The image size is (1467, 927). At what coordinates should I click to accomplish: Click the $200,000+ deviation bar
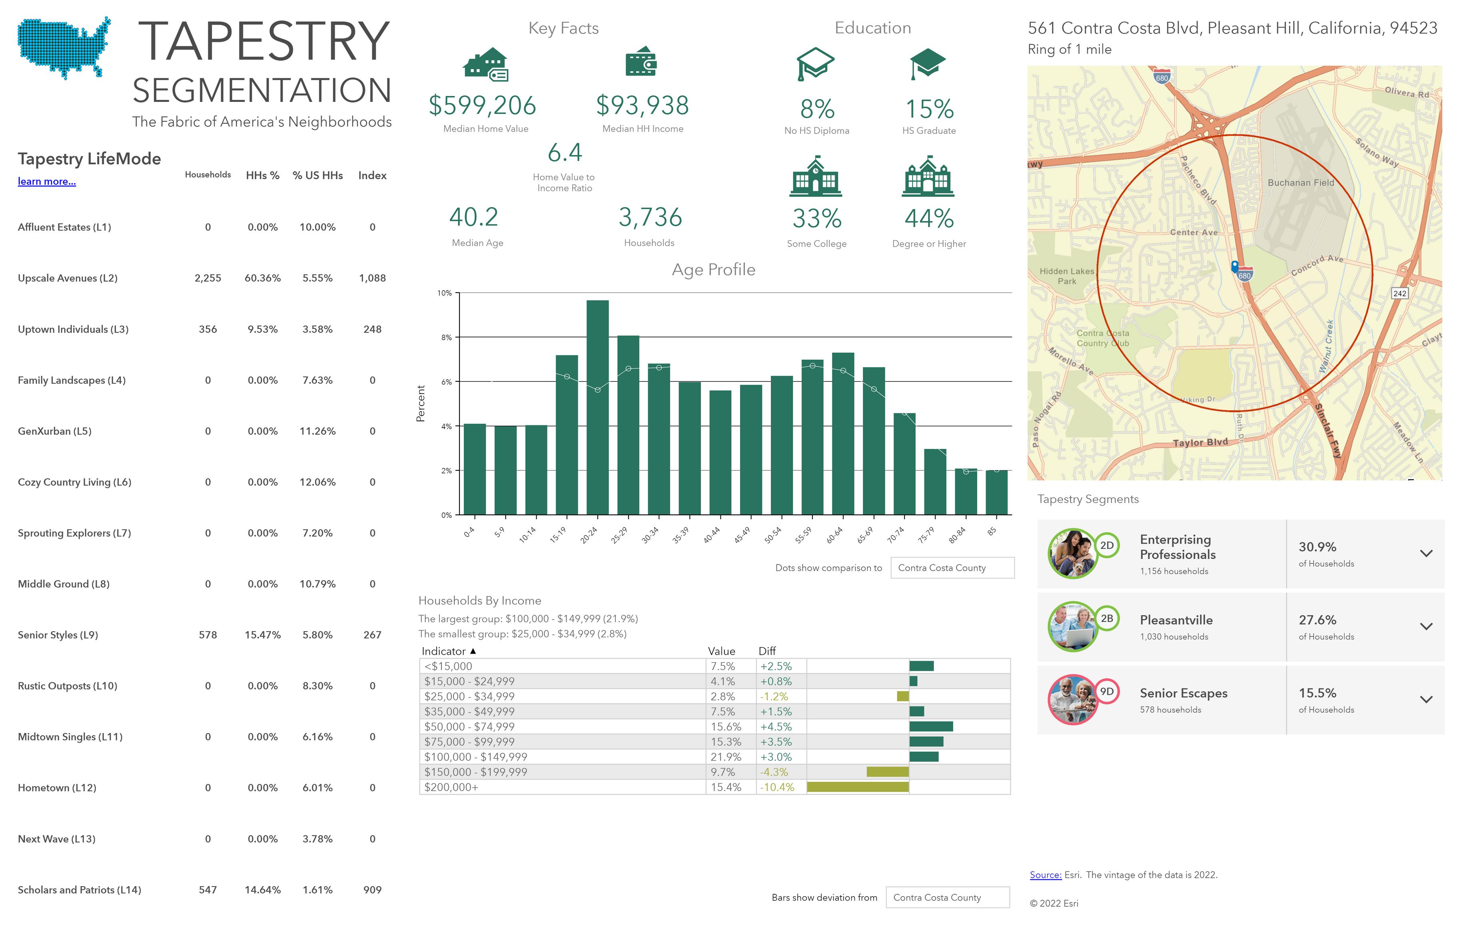tap(858, 787)
